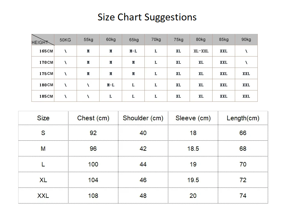291x217 pixels.
Task: Select the M-L cell in the 180CM row
Action: click(x=110, y=85)
